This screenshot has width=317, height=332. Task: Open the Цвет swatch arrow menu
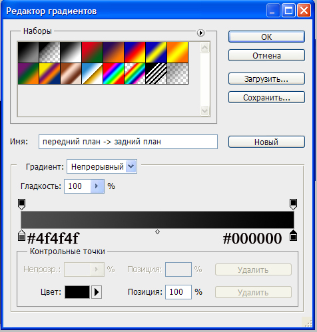97,292
